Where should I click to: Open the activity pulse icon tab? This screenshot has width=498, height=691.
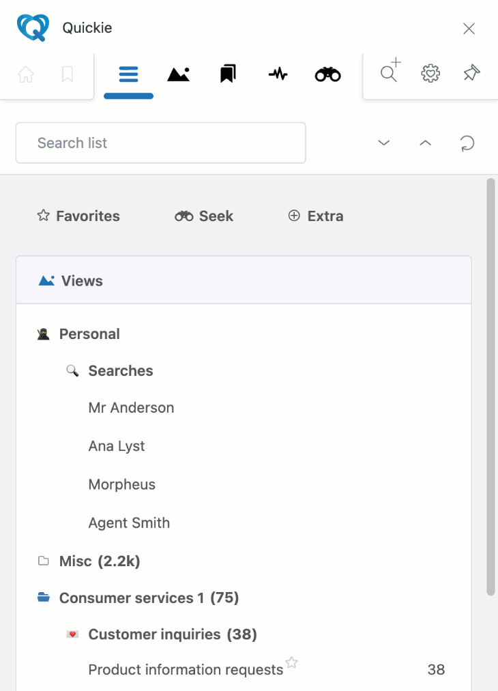[278, 74]
